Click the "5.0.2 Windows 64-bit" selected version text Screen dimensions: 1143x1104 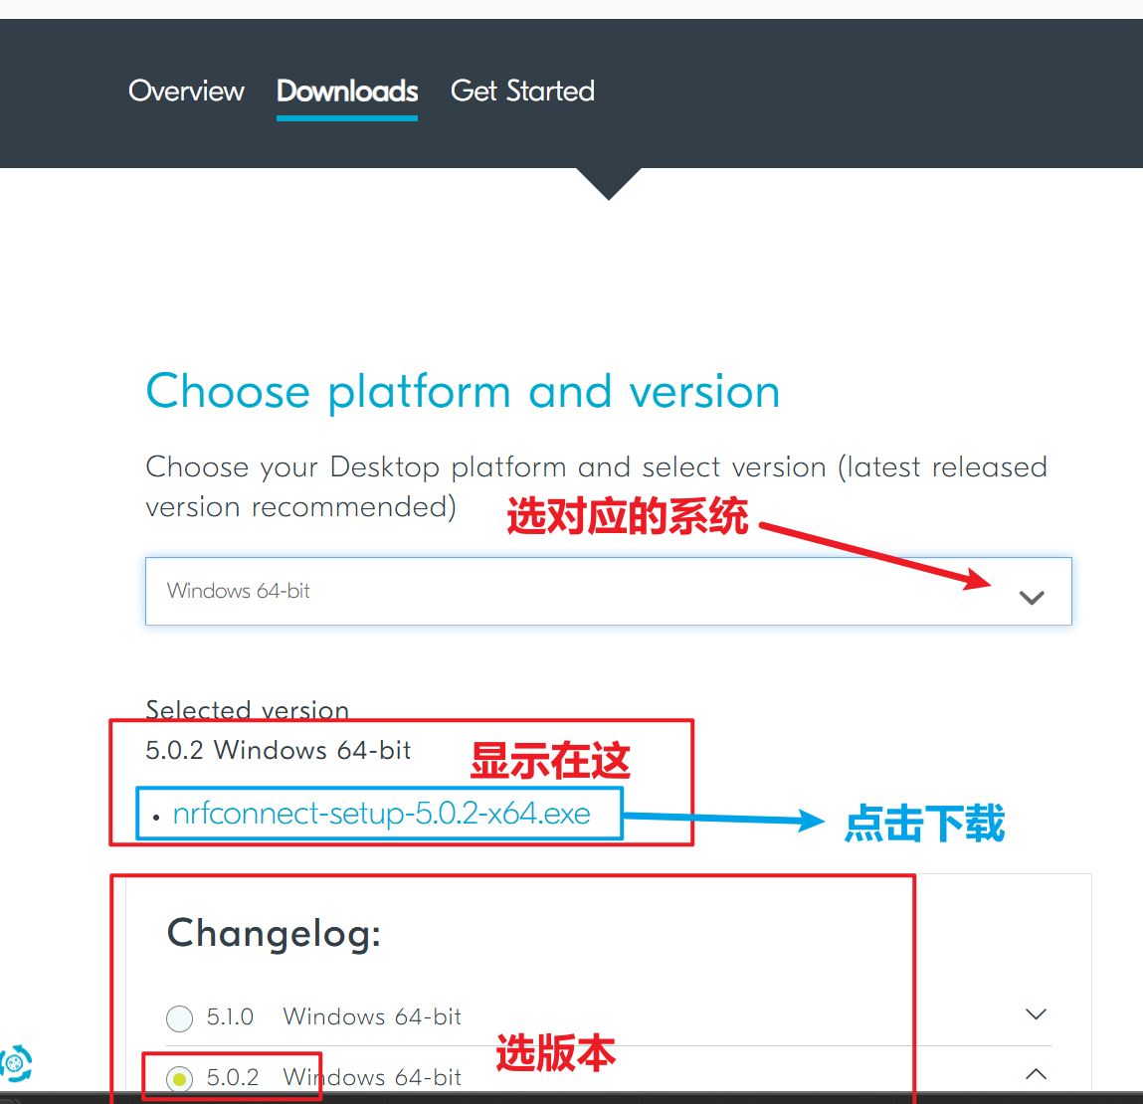pos(279,750)
